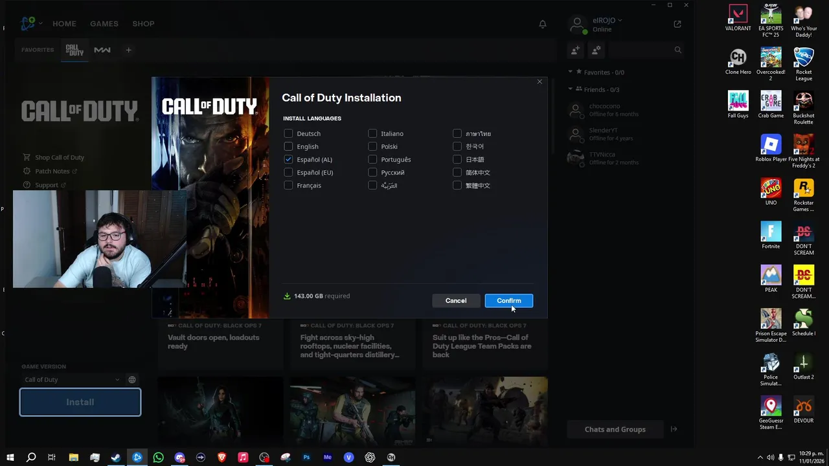This screenshot has width=829, height=466.
Task: Select the Fall Guys desktop icon
Action: pos(738,105)
